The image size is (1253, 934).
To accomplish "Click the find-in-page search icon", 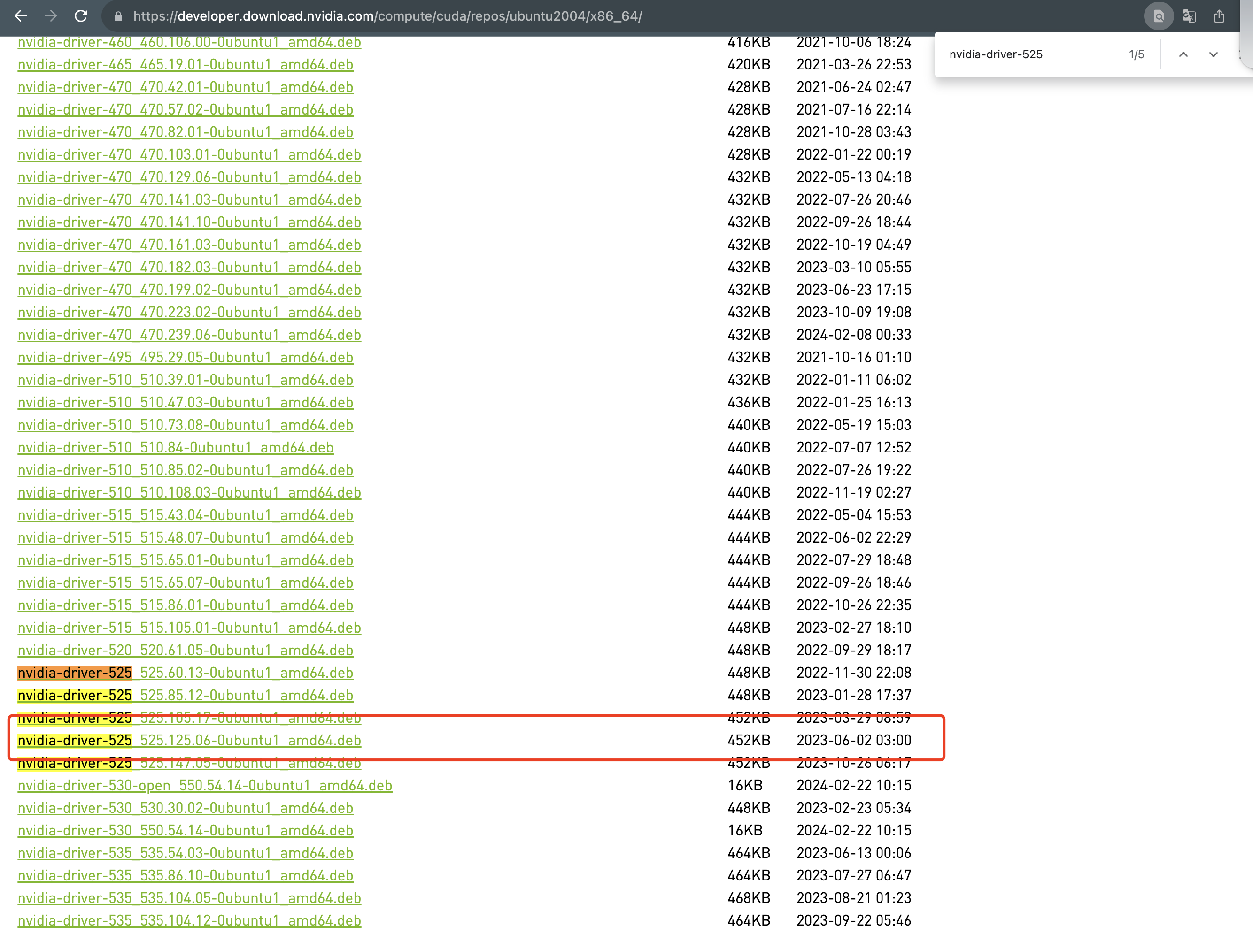I will (x=1159, y=16).
